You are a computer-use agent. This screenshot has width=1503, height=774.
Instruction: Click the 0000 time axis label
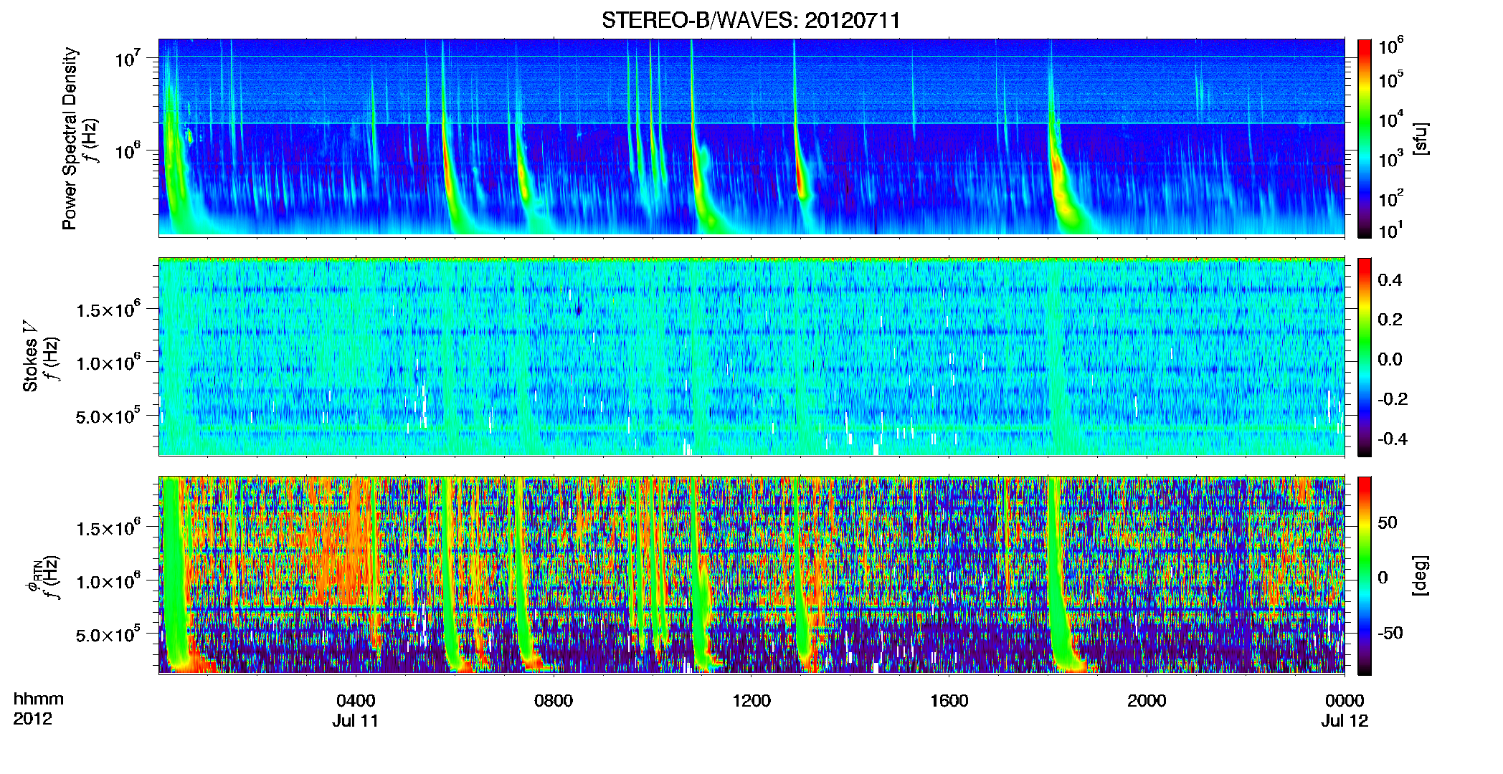(1345, 700)
